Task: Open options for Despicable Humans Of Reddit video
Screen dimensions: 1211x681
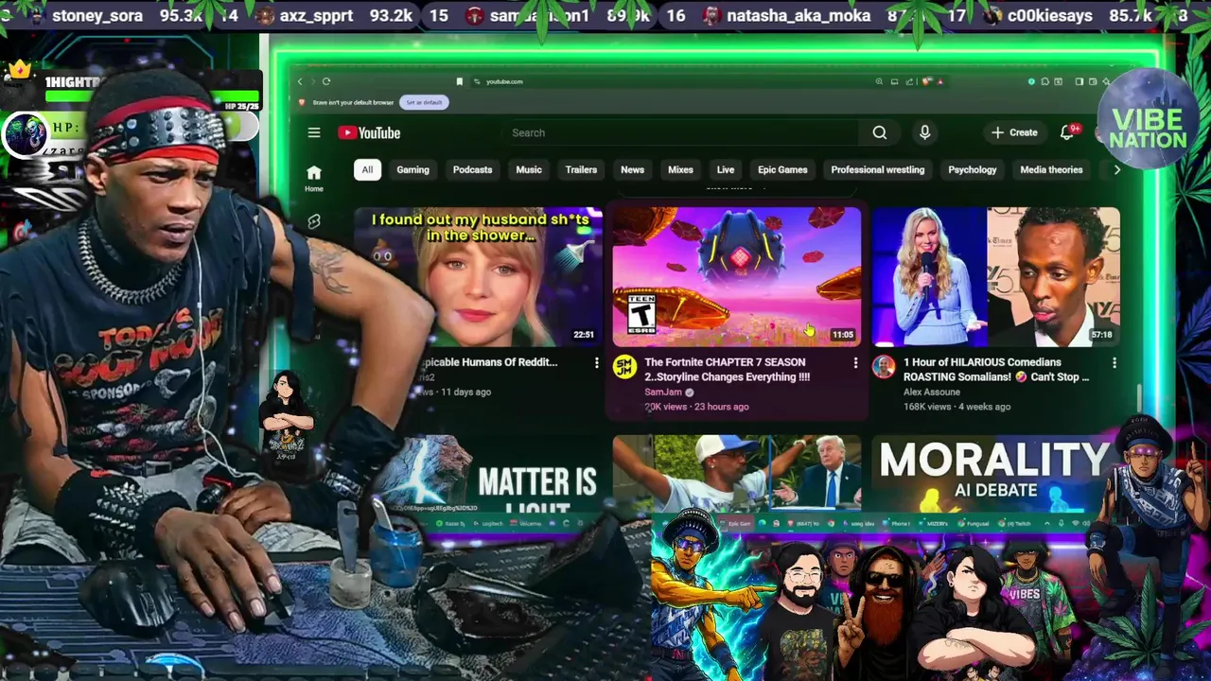Action: (596, 363)
